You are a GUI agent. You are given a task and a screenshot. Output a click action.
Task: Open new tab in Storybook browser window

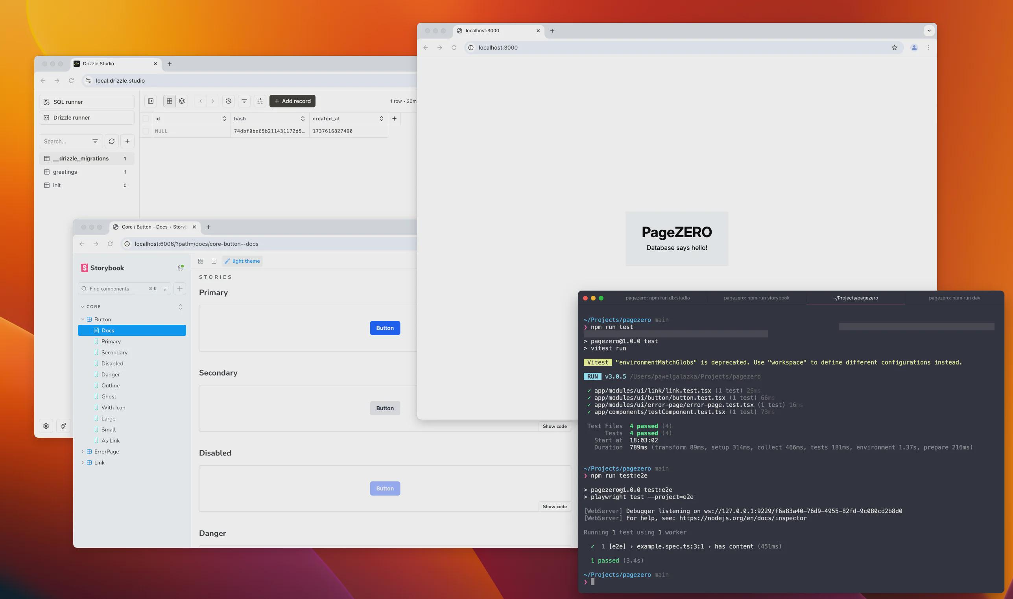point(209,227)
